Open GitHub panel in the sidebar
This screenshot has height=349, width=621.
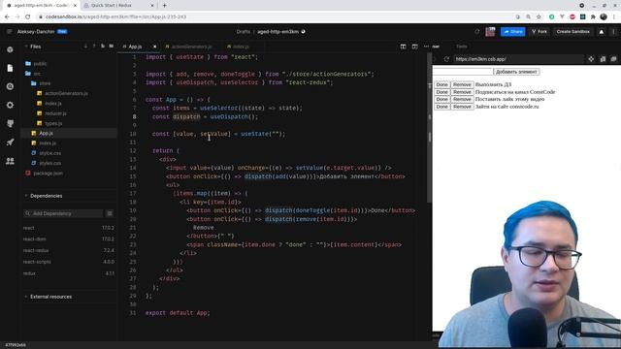point(10,123)
